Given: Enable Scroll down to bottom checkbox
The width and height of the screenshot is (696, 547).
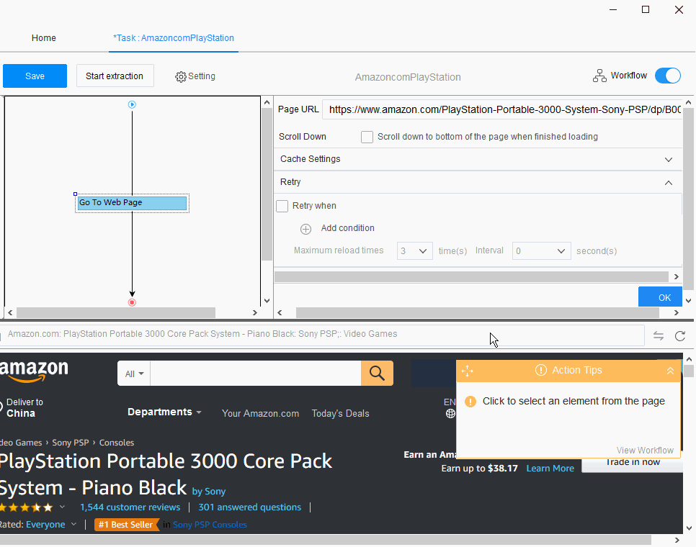Looking at the screenshot, I should (367, 137).
